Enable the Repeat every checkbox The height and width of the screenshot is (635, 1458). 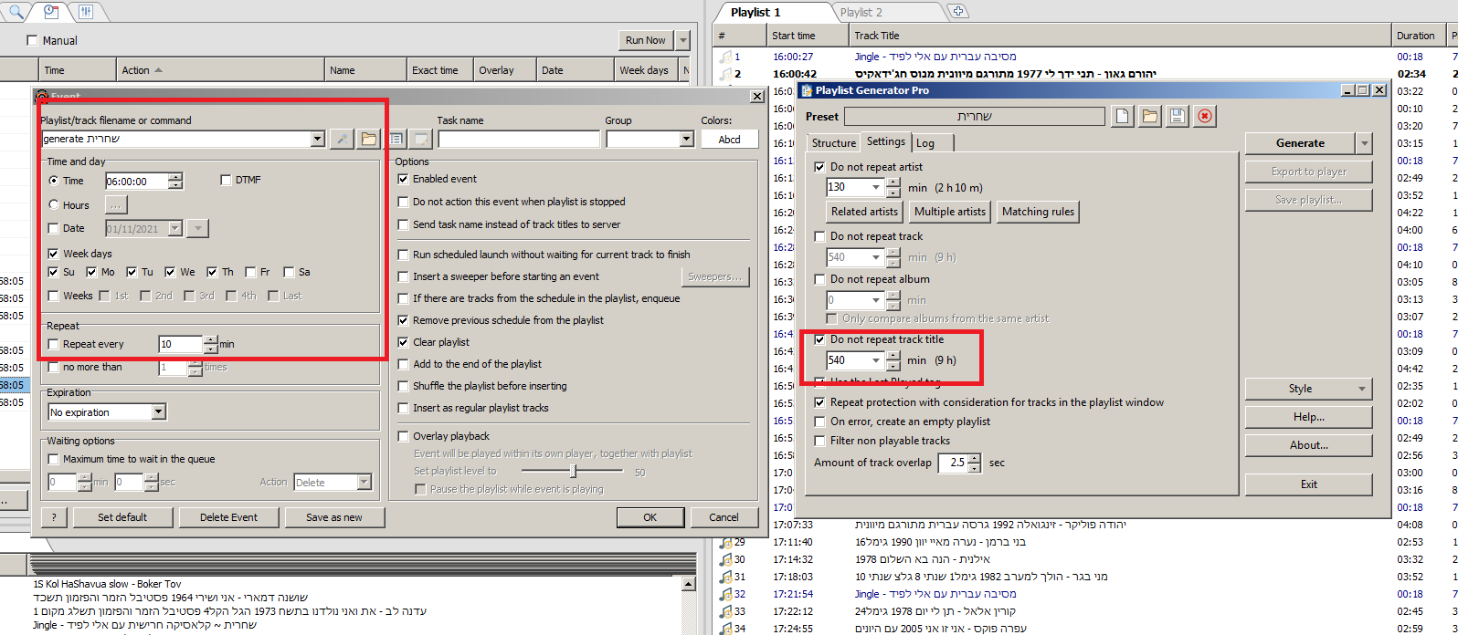click(x=54, y=345)
